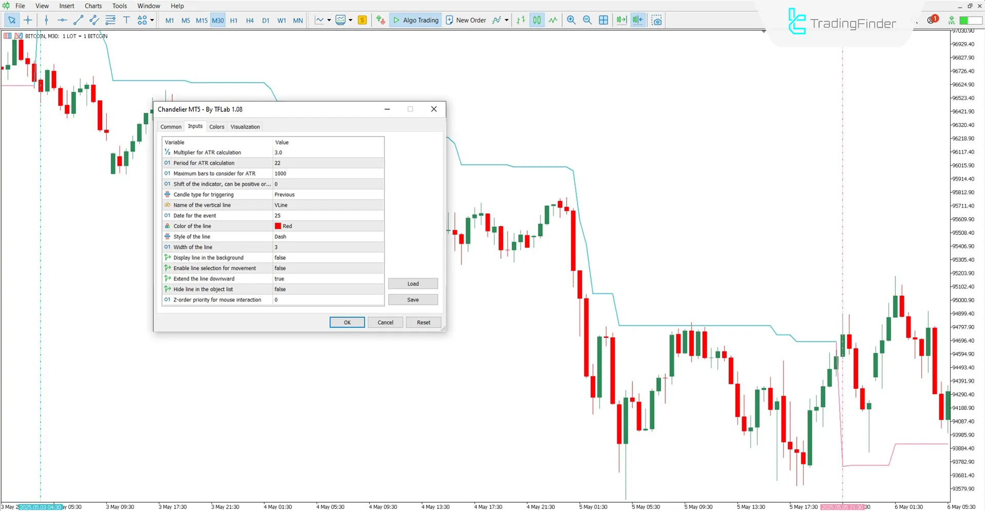Switch to the Colors tab
The height and width of the screenshot is (511, 985).
(217, 127)
